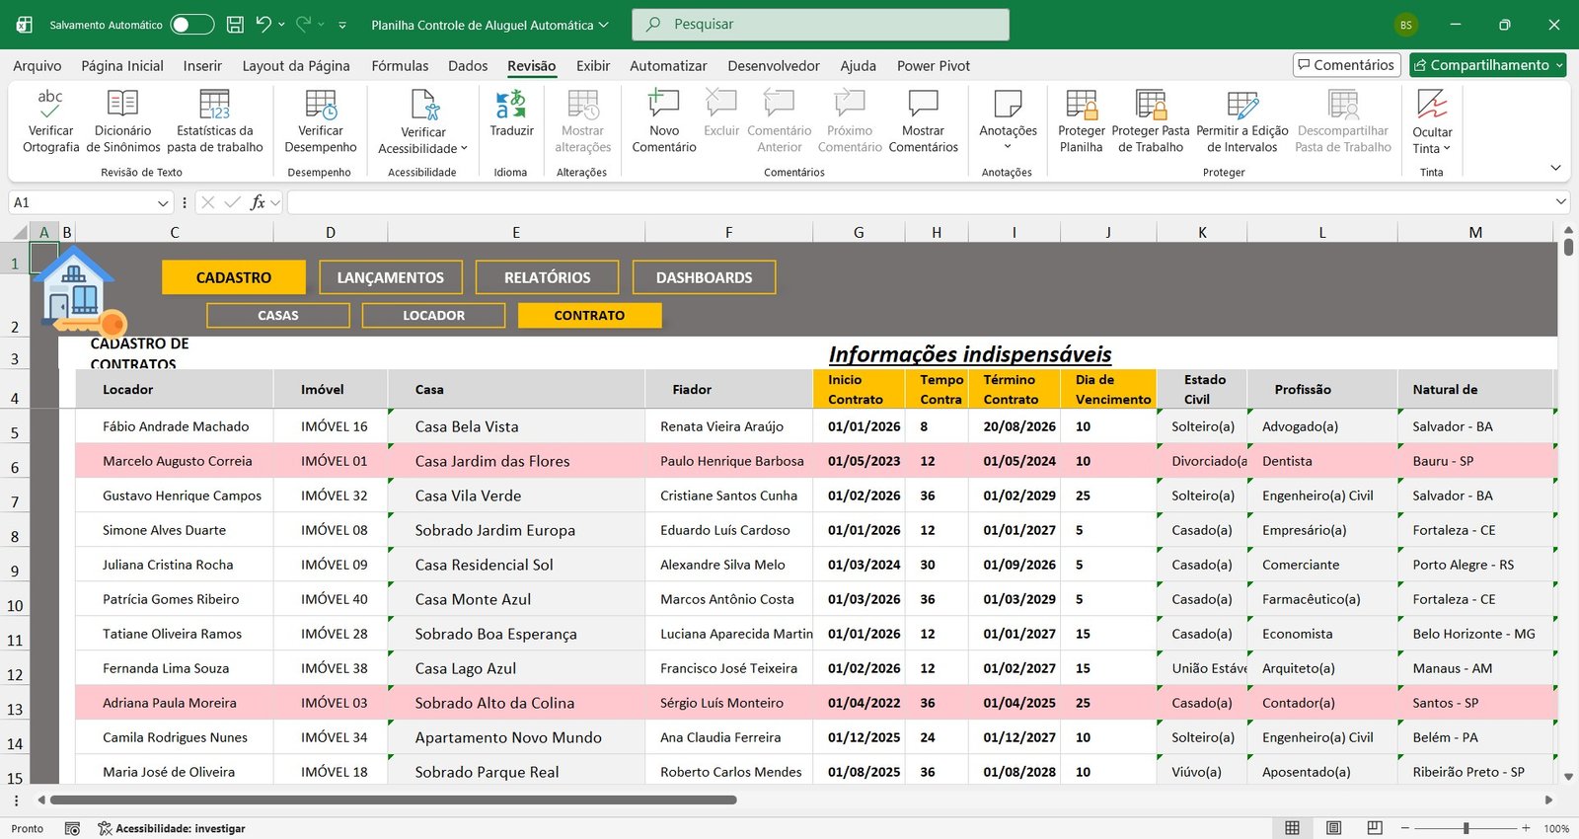Screen dimensions: 1579x839
Task: Collapse the ribbon with the chevron
Action: [1555, 168]
